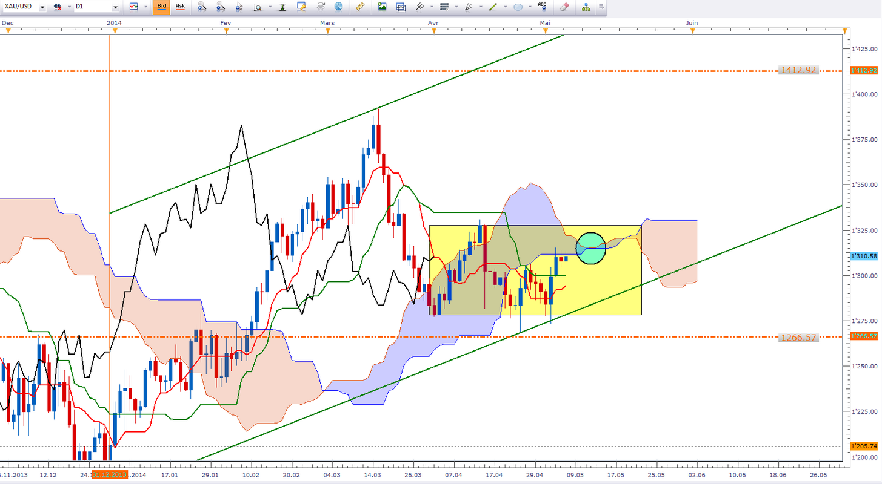Click the 1266.57 horizontal level label
The width and height of the screenshot is (882, 484).
click(798, 338)
